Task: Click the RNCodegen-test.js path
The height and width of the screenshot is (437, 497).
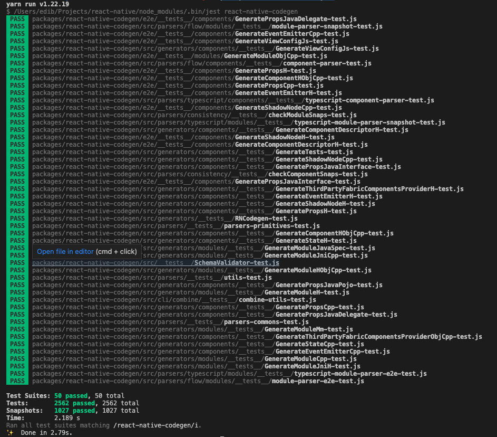Action: [x=165, y=218]
